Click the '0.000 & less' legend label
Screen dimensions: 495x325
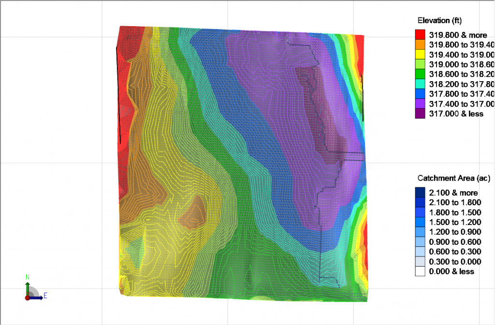tap(451, 271)
